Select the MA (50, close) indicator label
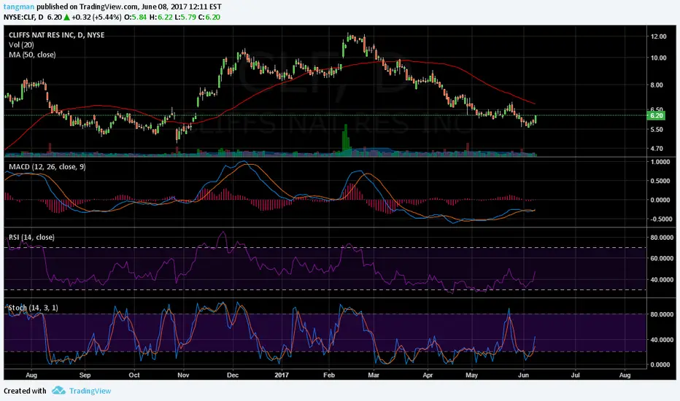Image resolution: width=680 pixels, height=401 pixels. 32,55
